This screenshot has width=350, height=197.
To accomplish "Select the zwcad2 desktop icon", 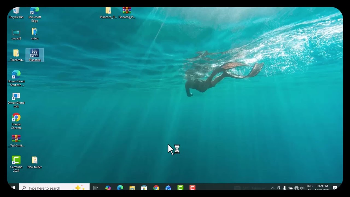I will pos(16,35).
